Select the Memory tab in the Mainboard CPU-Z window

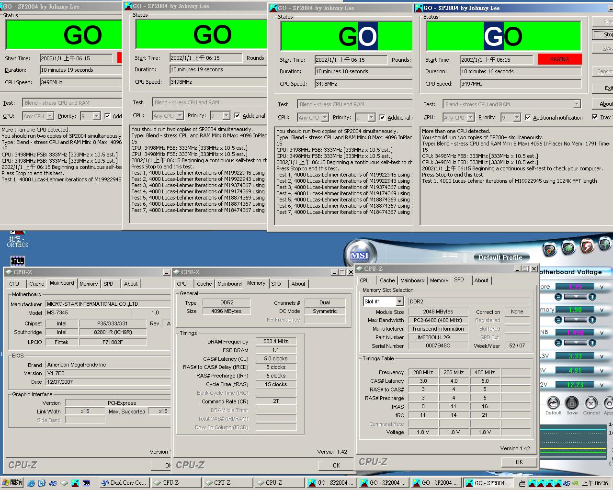(89, 284)
